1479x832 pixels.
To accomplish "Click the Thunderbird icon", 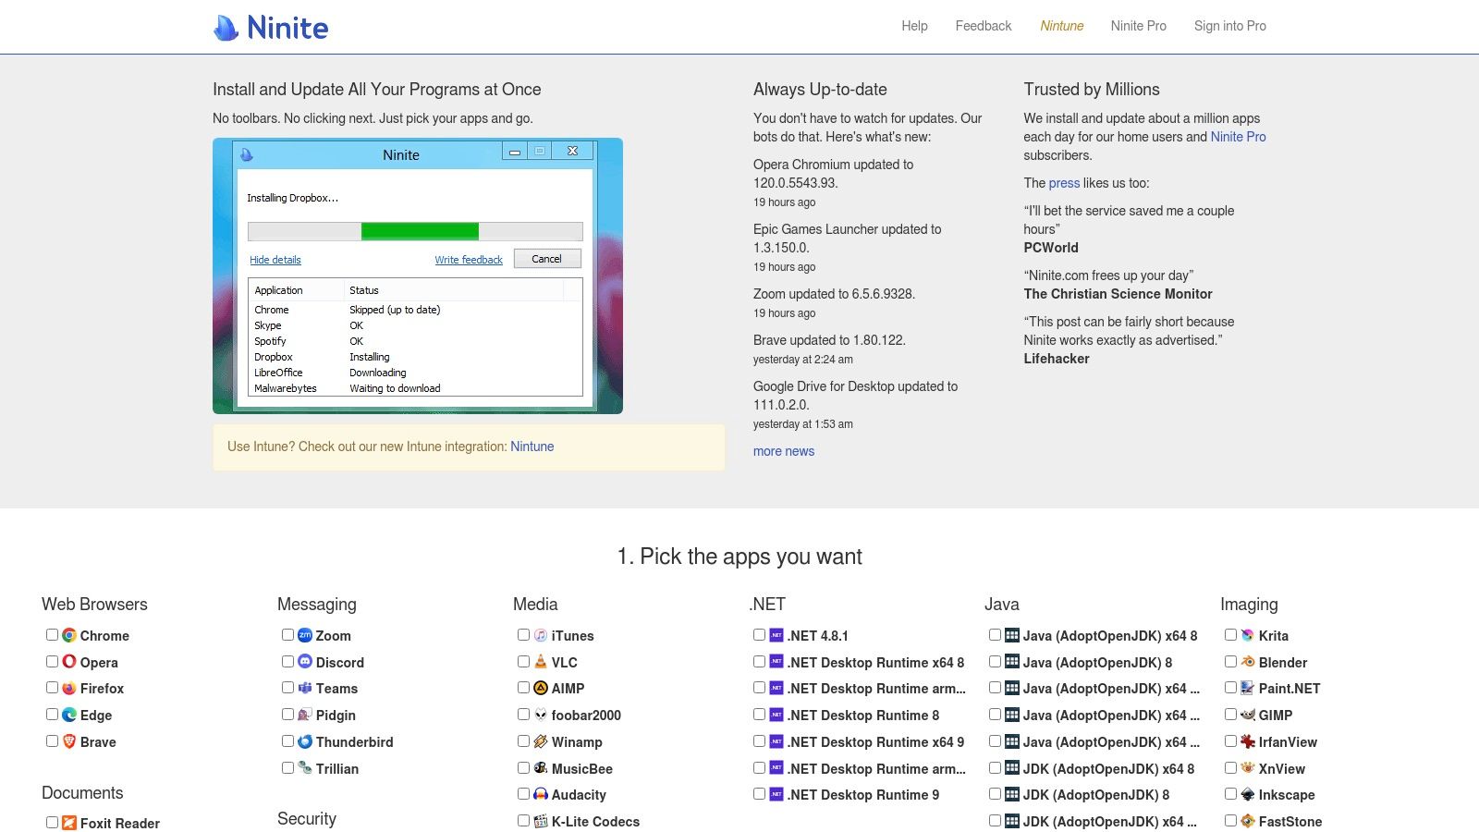I will click(305, 741).
